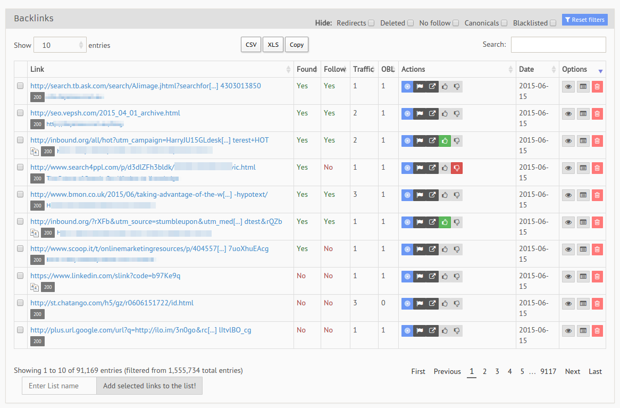Go to page 3 of results
This screenshot has height=408, width=620.
[497, 371]
